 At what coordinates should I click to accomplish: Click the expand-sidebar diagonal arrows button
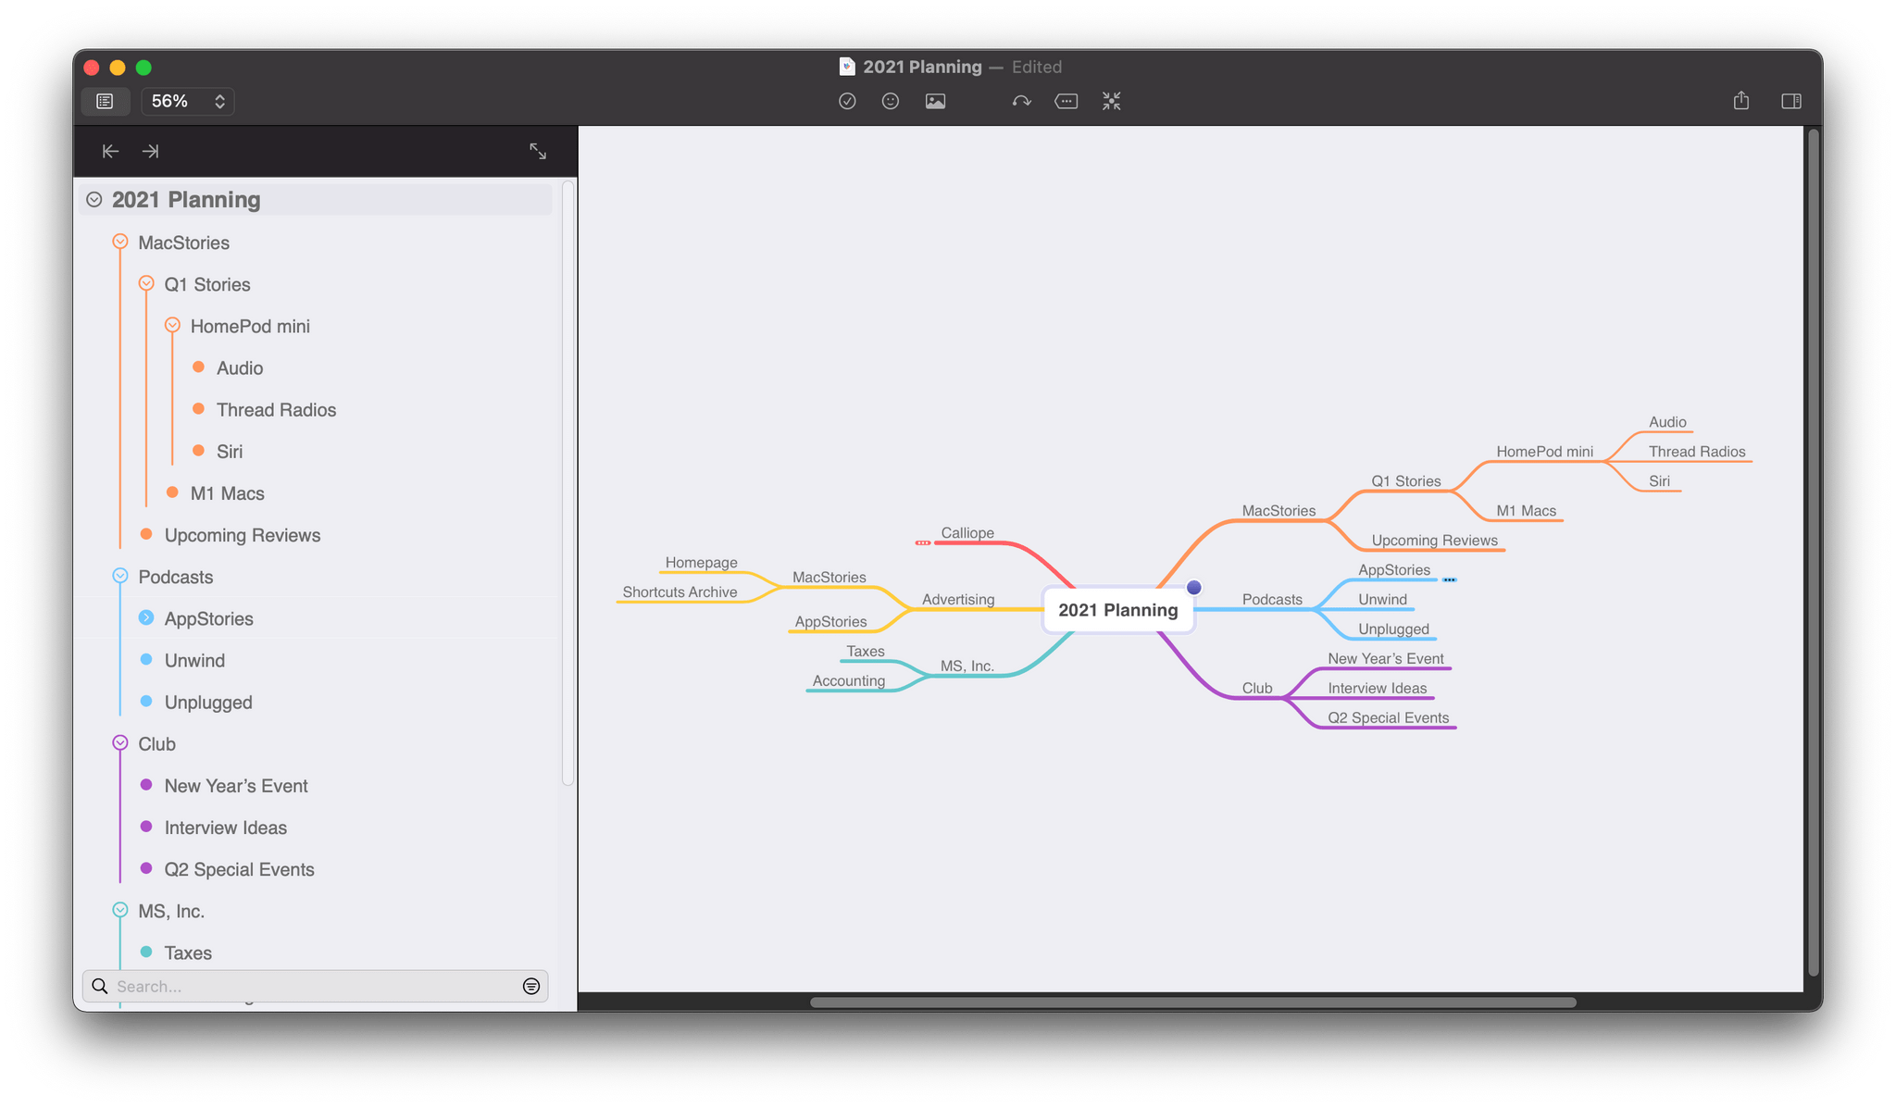539,151
